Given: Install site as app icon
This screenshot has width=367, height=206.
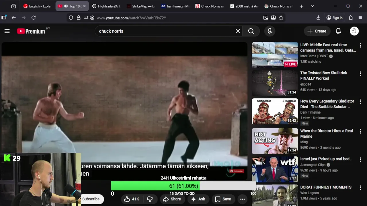Looking at the screenshot, I should pos(273,18).
